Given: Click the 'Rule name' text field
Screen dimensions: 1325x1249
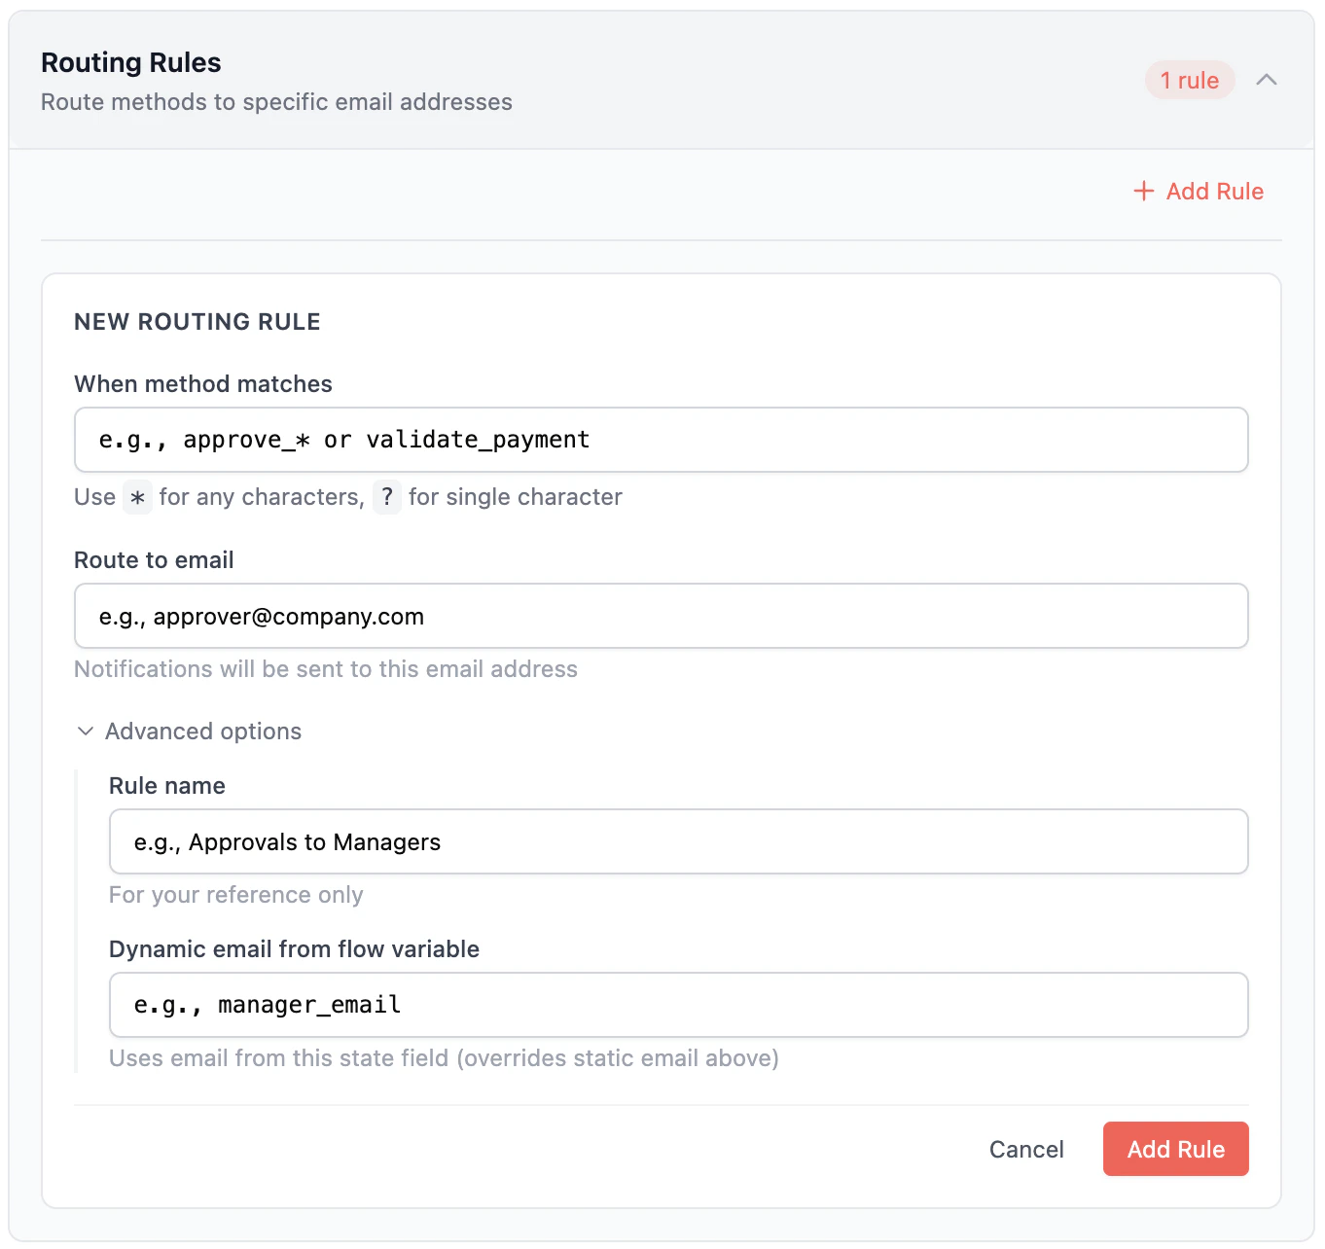Looking at the screenshot, I should (x=677, y=841).
